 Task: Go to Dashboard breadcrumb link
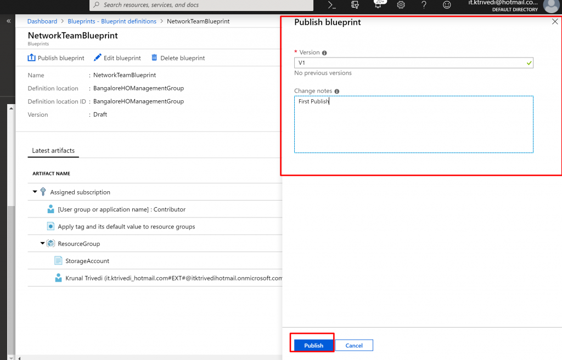[42, 21]
